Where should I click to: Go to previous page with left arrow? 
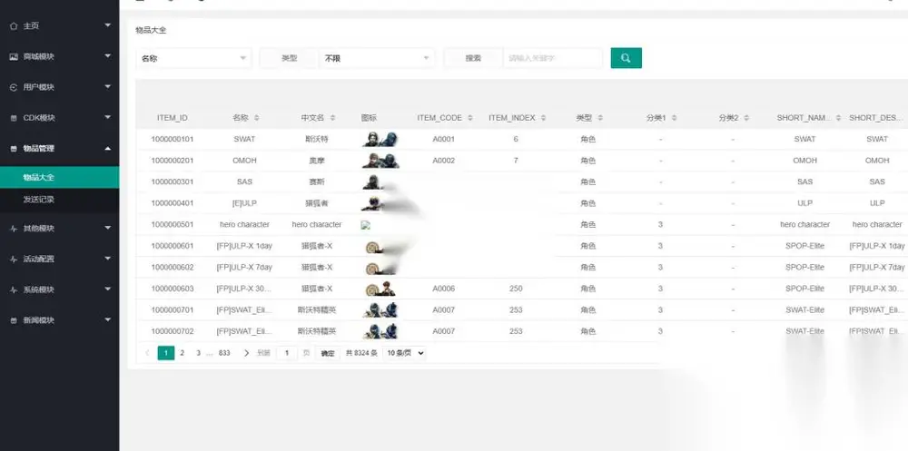click(x=147, y=353)
